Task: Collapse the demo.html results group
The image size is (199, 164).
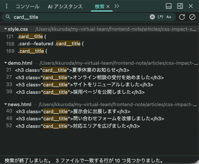Action: coord(6,63)
